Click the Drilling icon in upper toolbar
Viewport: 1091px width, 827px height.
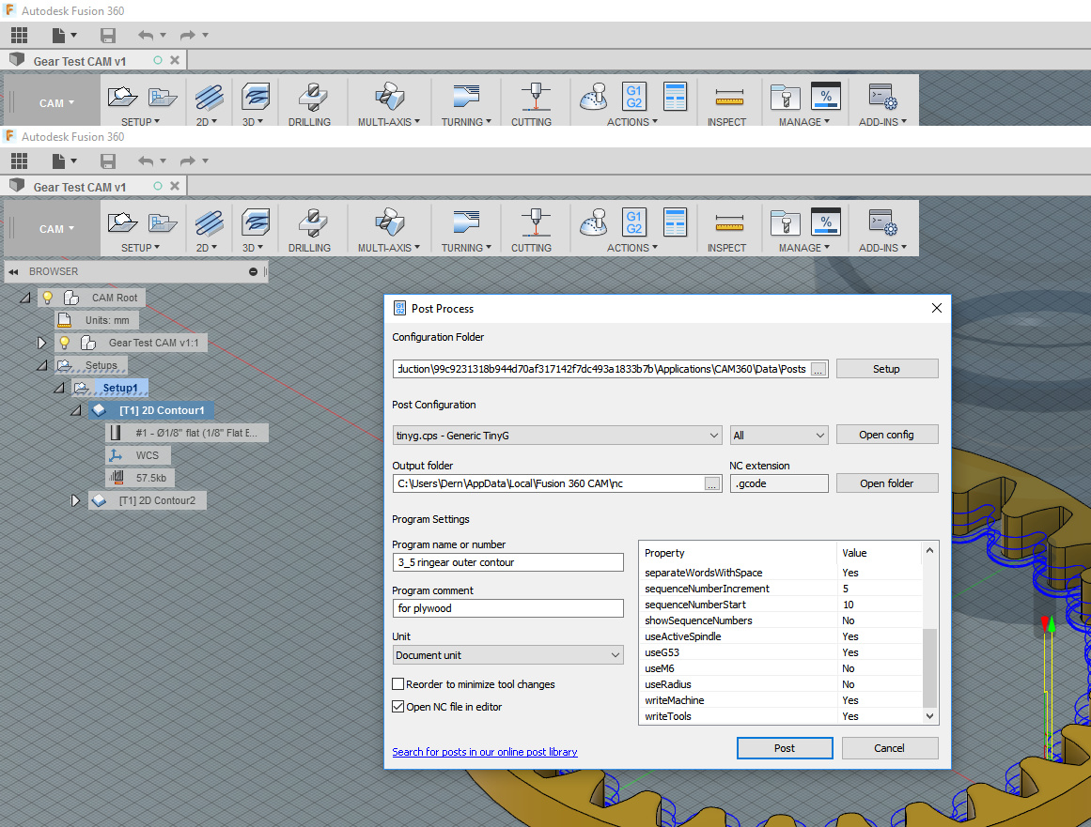pos(312,98)
